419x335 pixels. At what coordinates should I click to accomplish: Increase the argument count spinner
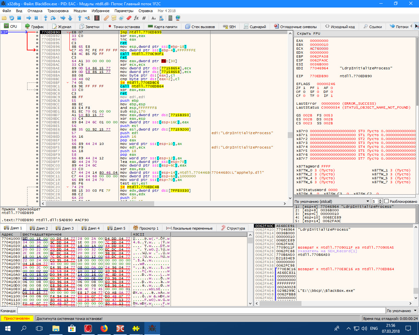click(x=380, y=200)
